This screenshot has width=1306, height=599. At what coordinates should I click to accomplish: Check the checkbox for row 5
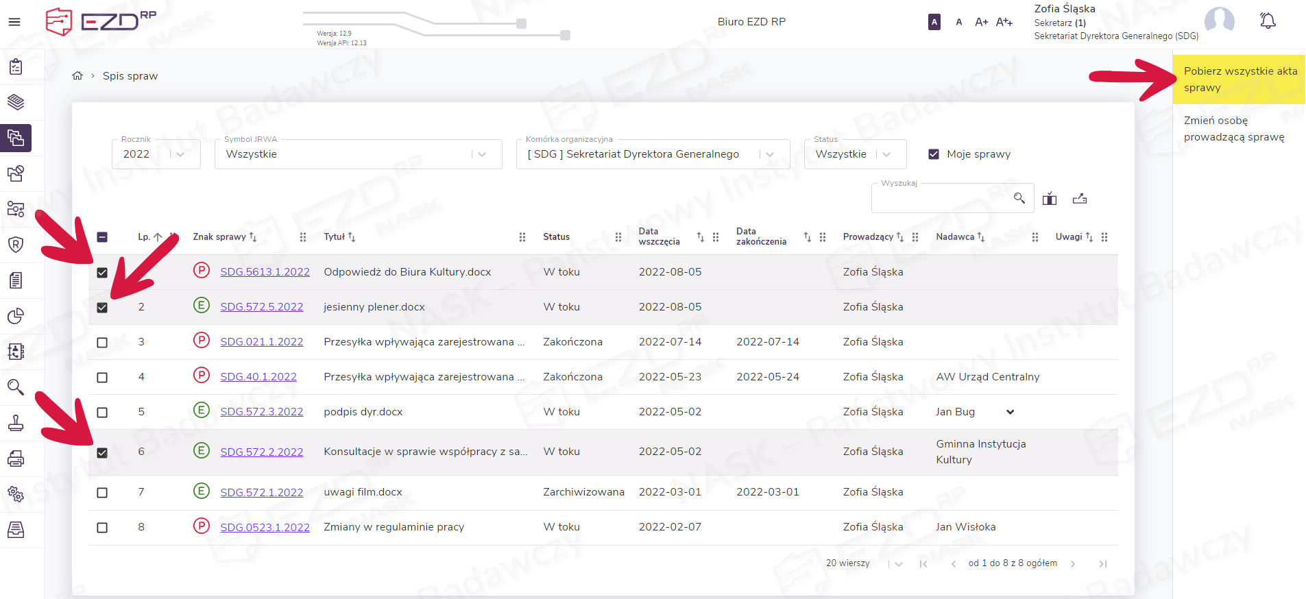(x=102, y=413)
